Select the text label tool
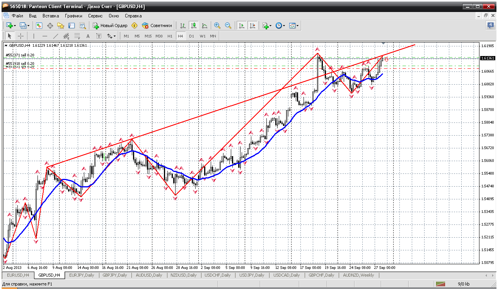498x289 pixels. tap(99, 36)
